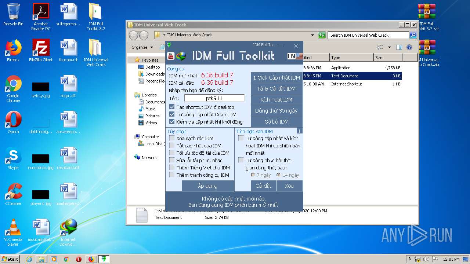Select FileZilla Client desktop icon

[41, 51]
